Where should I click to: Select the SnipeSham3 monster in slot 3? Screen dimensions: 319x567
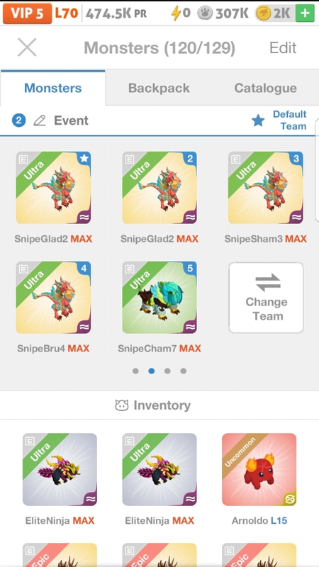tap(266, 188)
